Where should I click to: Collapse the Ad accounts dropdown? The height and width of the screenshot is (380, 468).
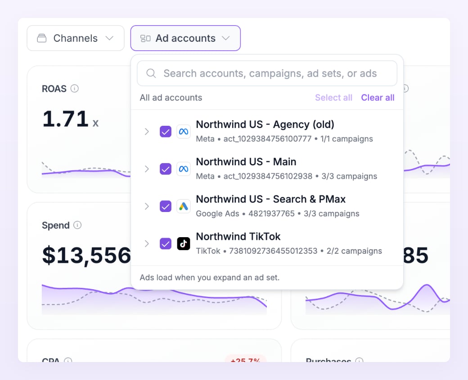tap(185, 38)
